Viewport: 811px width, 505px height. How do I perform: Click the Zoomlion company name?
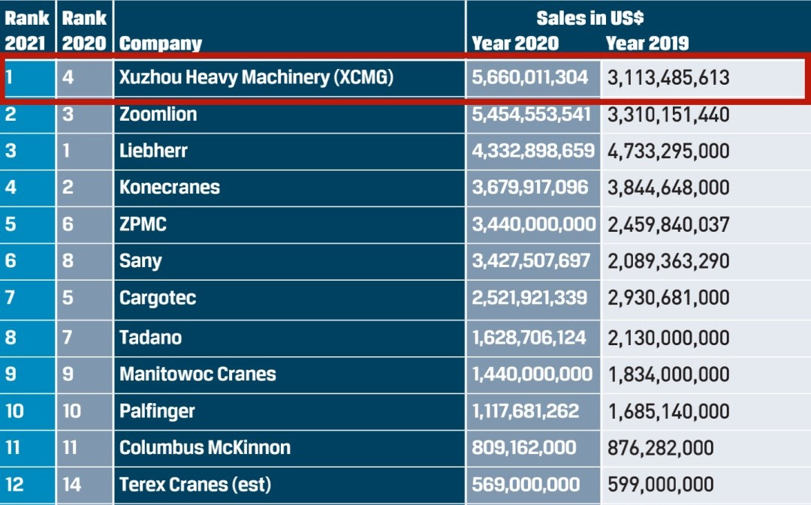tap(158, 115)
